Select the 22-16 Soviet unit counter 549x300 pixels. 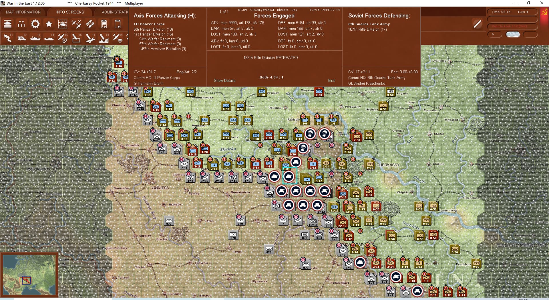tap(349, 208)
